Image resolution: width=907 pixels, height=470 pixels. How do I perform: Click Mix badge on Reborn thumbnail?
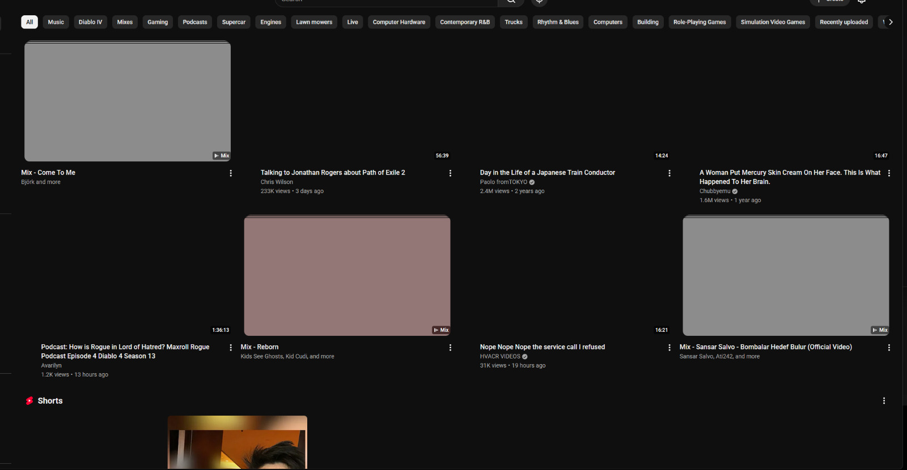440,330
